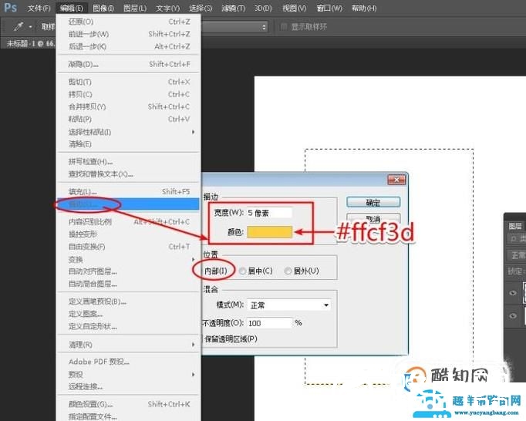
Task: Select 定义画笔预设(B)... menu entry
Action: 129,301
